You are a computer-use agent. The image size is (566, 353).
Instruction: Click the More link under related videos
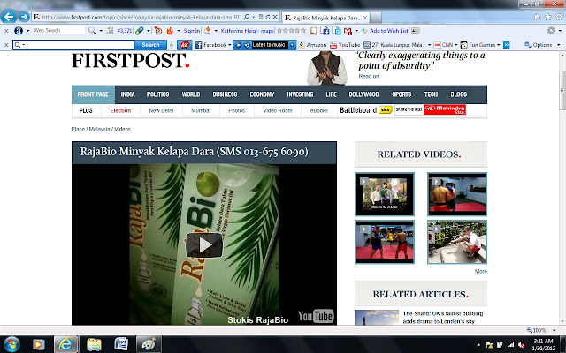(481, 271)
